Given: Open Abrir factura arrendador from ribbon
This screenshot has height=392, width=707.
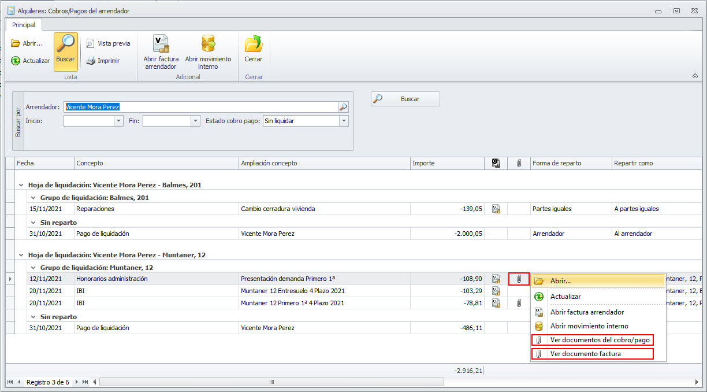Looking at the screenshot, I should (161, 51).
